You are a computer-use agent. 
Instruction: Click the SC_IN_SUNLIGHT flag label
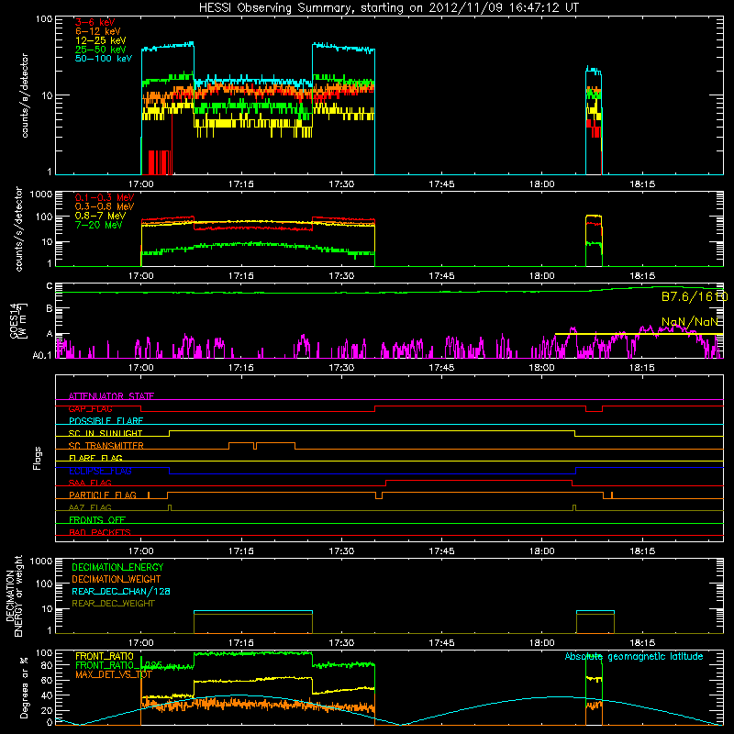coord(106,433)
